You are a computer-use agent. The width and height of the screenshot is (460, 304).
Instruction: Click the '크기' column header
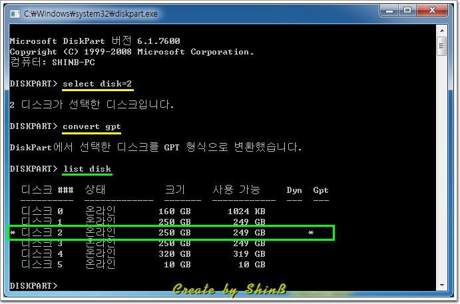(175, 190)
